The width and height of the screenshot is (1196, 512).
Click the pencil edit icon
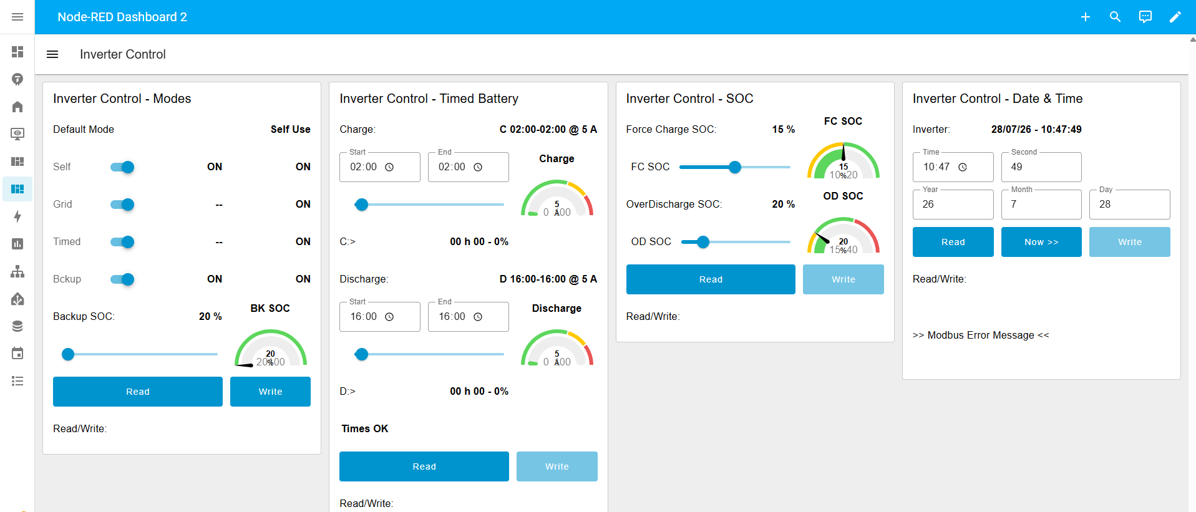[1175, 17]
